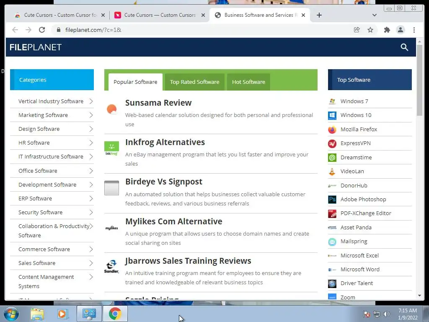Image resolution: width=429 pixels, height=322 pixels.
Task: Click the Dreamstime green spiral icon
Action: coord(332,158)
